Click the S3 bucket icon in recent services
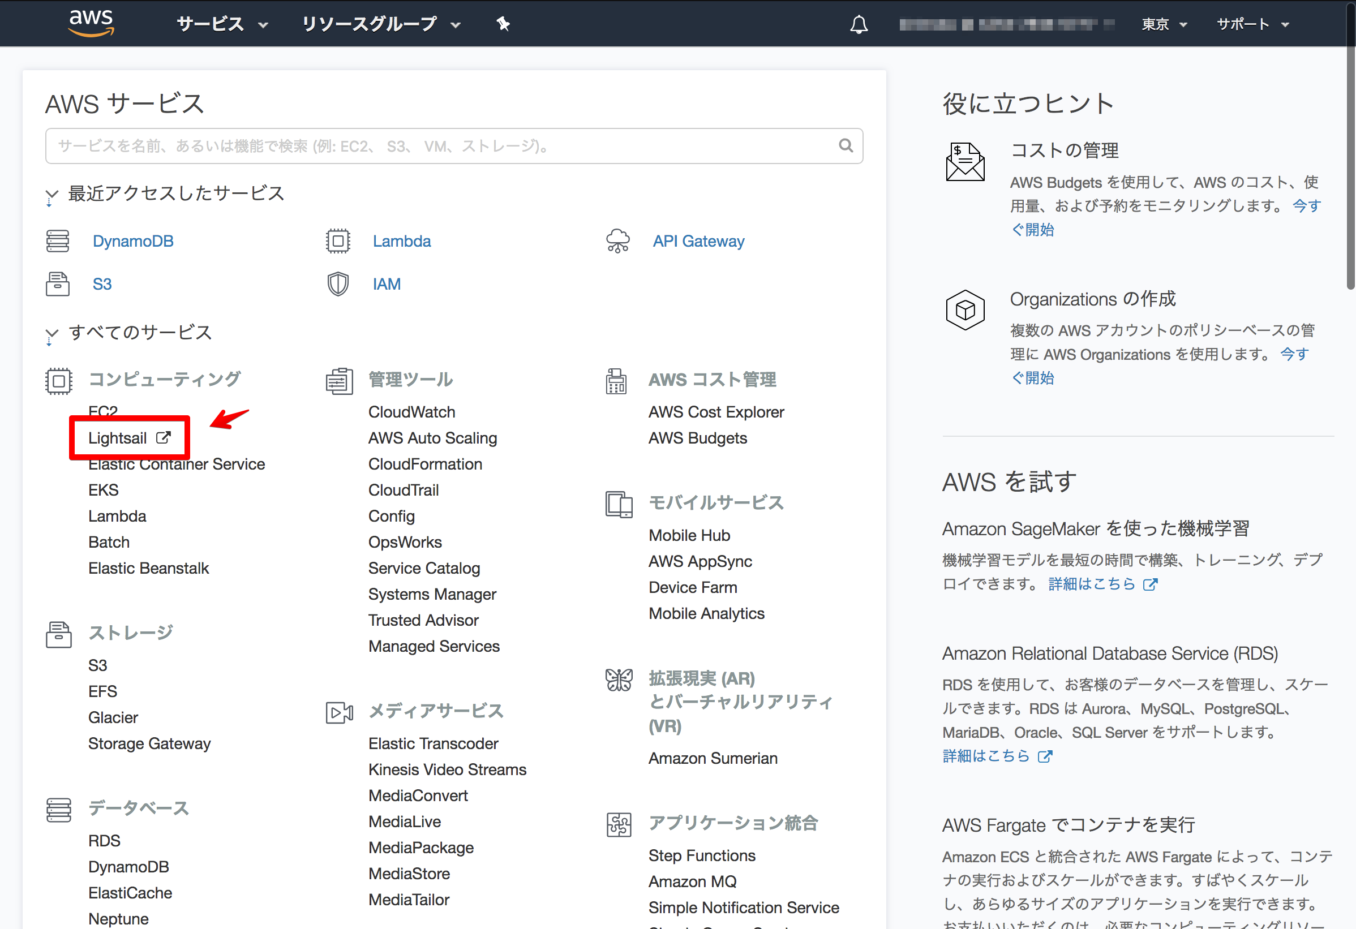The image size is (1356, 929). click(x=58, y=284)
